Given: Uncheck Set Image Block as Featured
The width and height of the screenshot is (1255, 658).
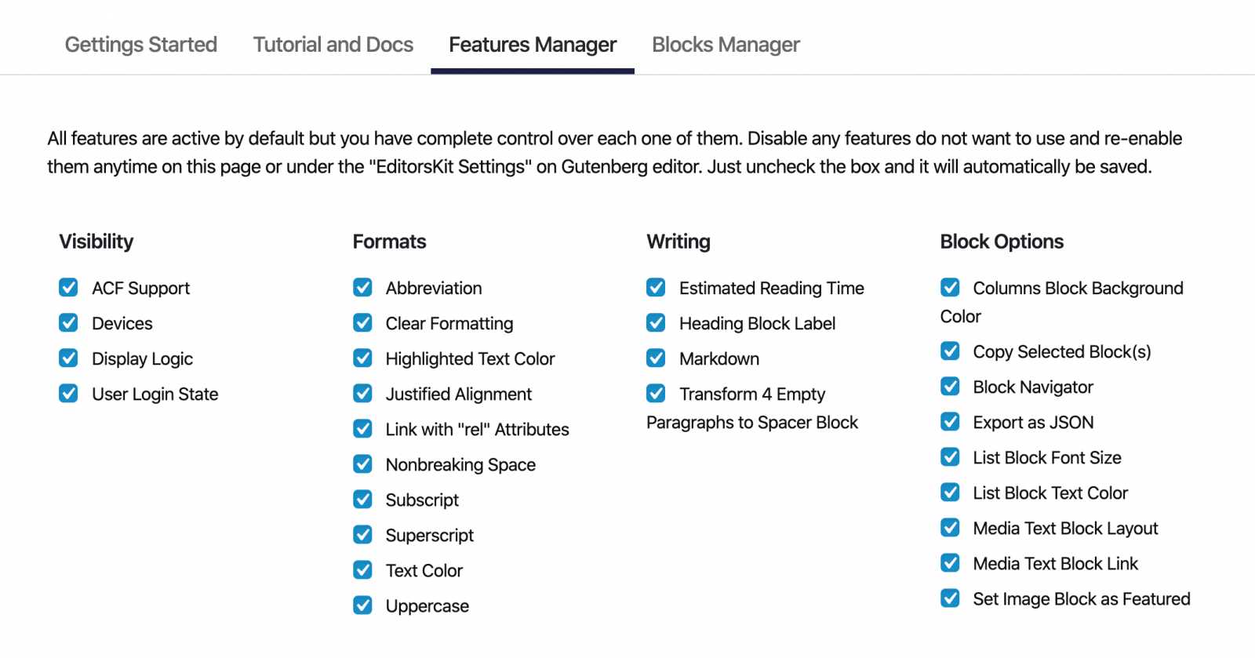Looking at the screenshot, I should (950, 598).
